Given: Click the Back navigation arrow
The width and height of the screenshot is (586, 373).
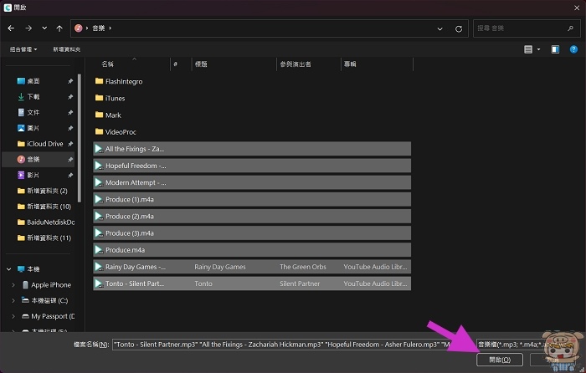Looking at the screenshot, I should [x=10, y=28].
